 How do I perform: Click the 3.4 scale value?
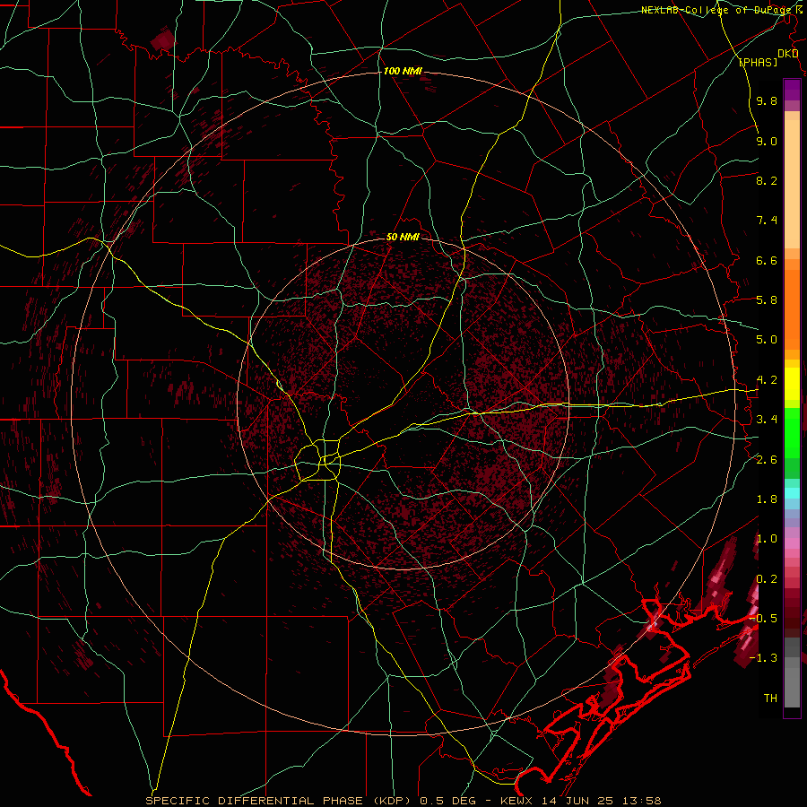tap(767, 420)
